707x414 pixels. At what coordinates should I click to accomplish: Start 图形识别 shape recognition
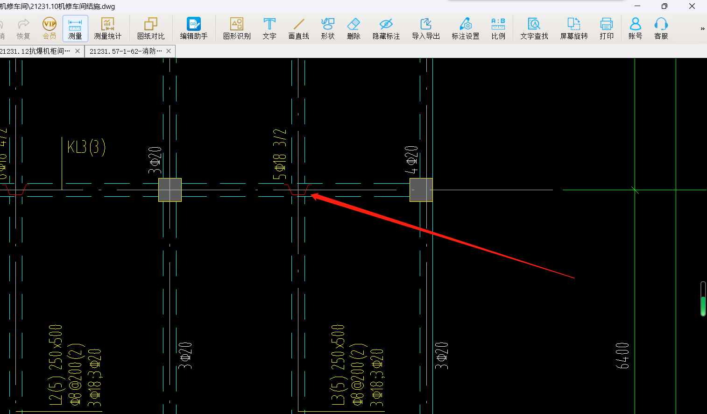click(x=237, y=29)
